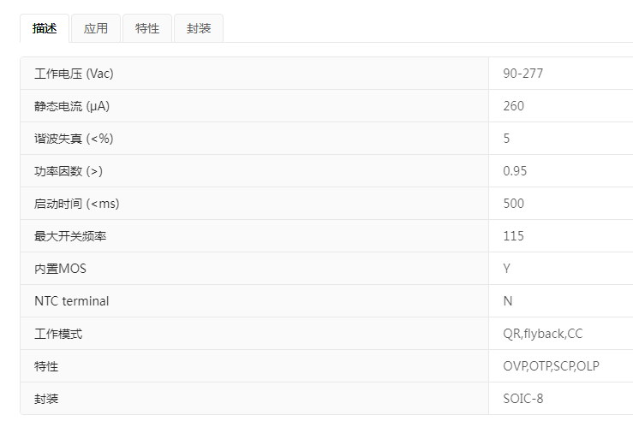Viewport: 633px width, 421px height.
Task: Click the 最大开关频率 label
Action: 70,236
